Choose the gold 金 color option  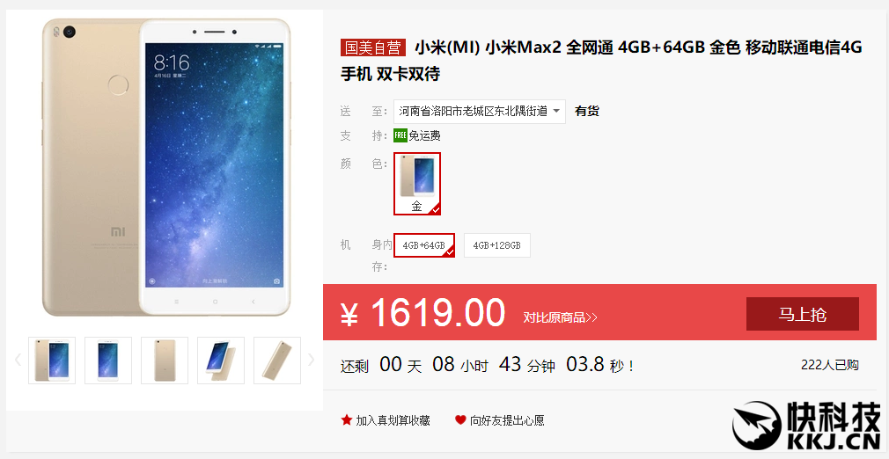coord(417,184)
